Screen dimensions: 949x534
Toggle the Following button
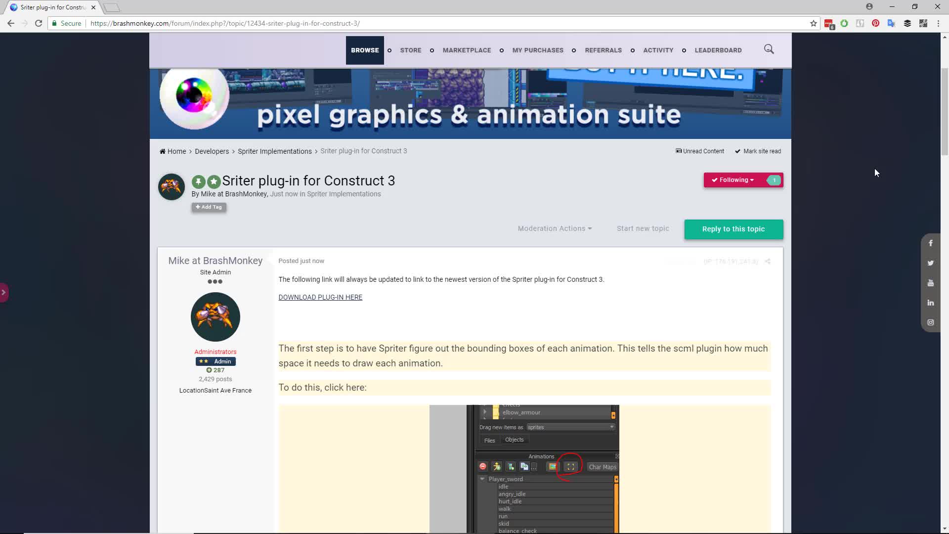coord(733,180)
